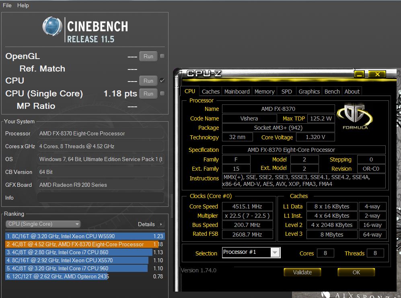
Task: Open the ranking type dropdown CPU (Single Core)
Action: click(43, 224)
